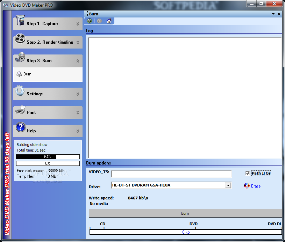This screenshot has width=285, height=242.
Task: Open the Settings header
Action: (48, 94)
